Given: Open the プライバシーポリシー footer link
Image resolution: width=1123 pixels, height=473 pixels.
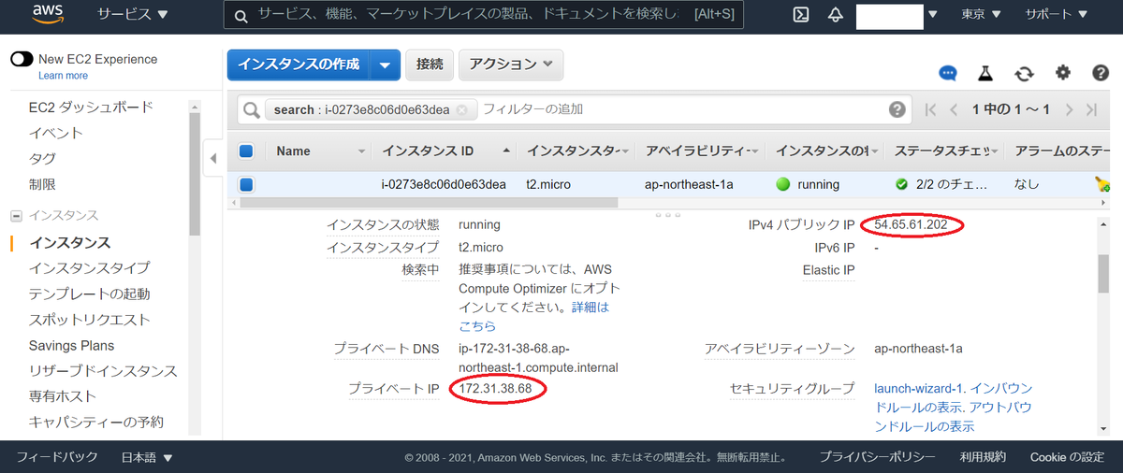Looking at the screenshot, I should 877,457.
